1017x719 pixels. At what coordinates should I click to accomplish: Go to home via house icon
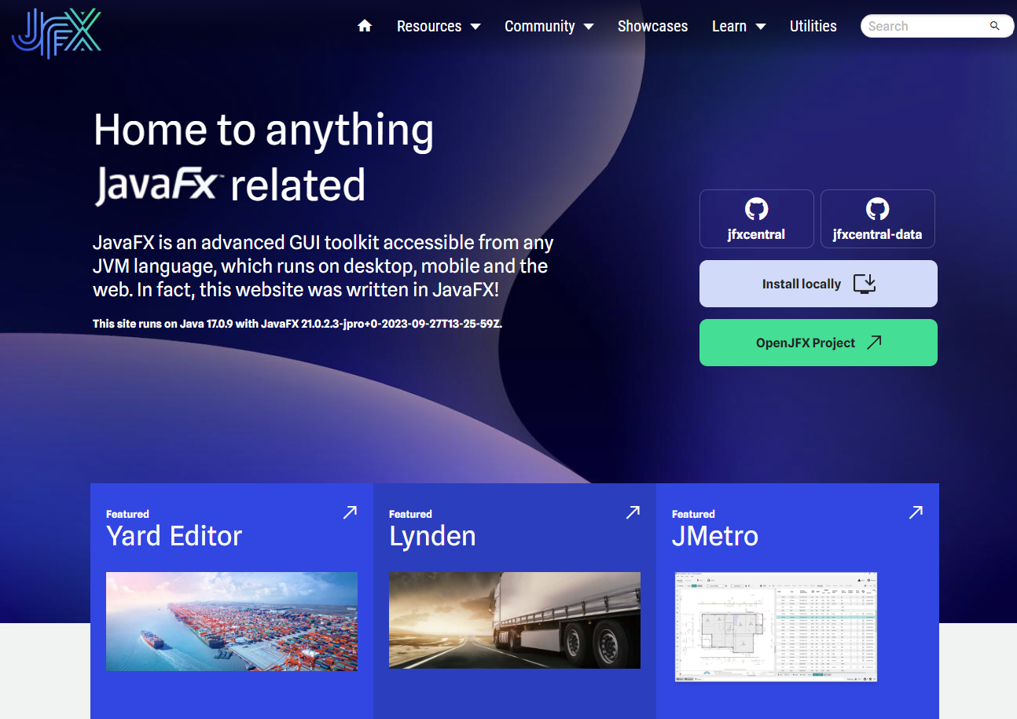click(365, 26)
